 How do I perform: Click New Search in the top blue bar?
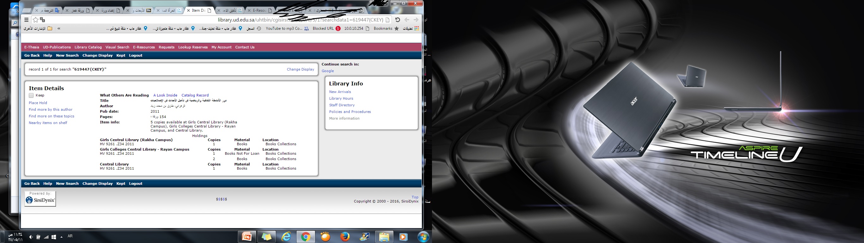click(x=67, y=55)
